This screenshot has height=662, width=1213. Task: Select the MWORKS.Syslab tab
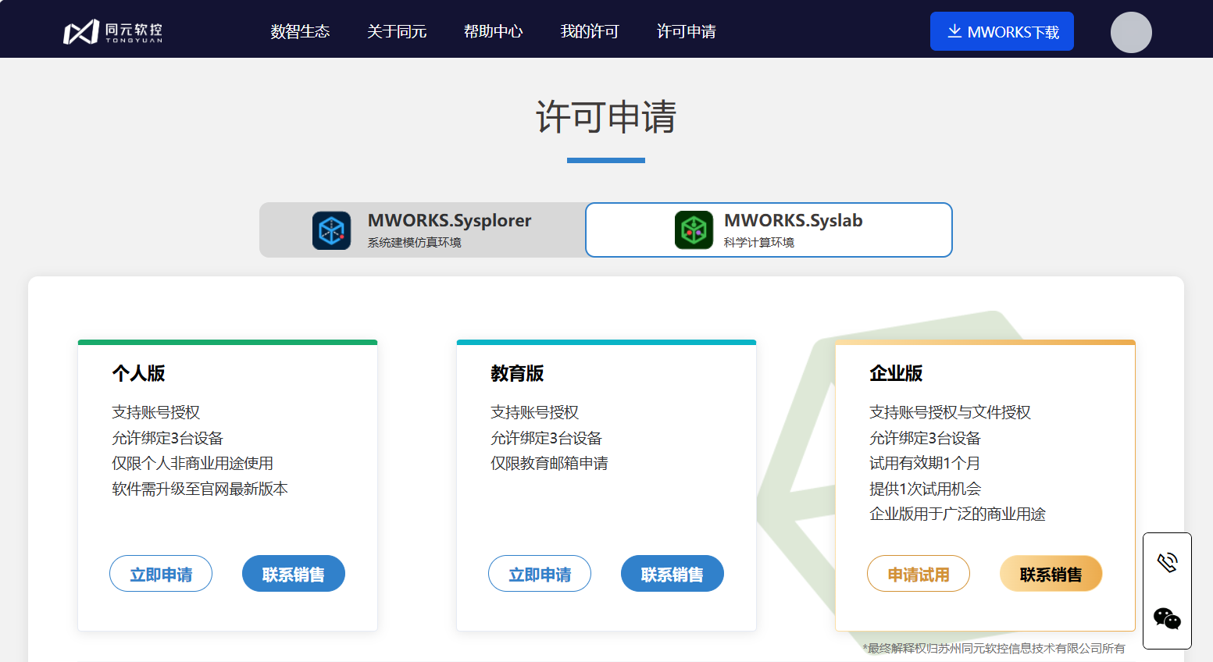coord(769,230)
